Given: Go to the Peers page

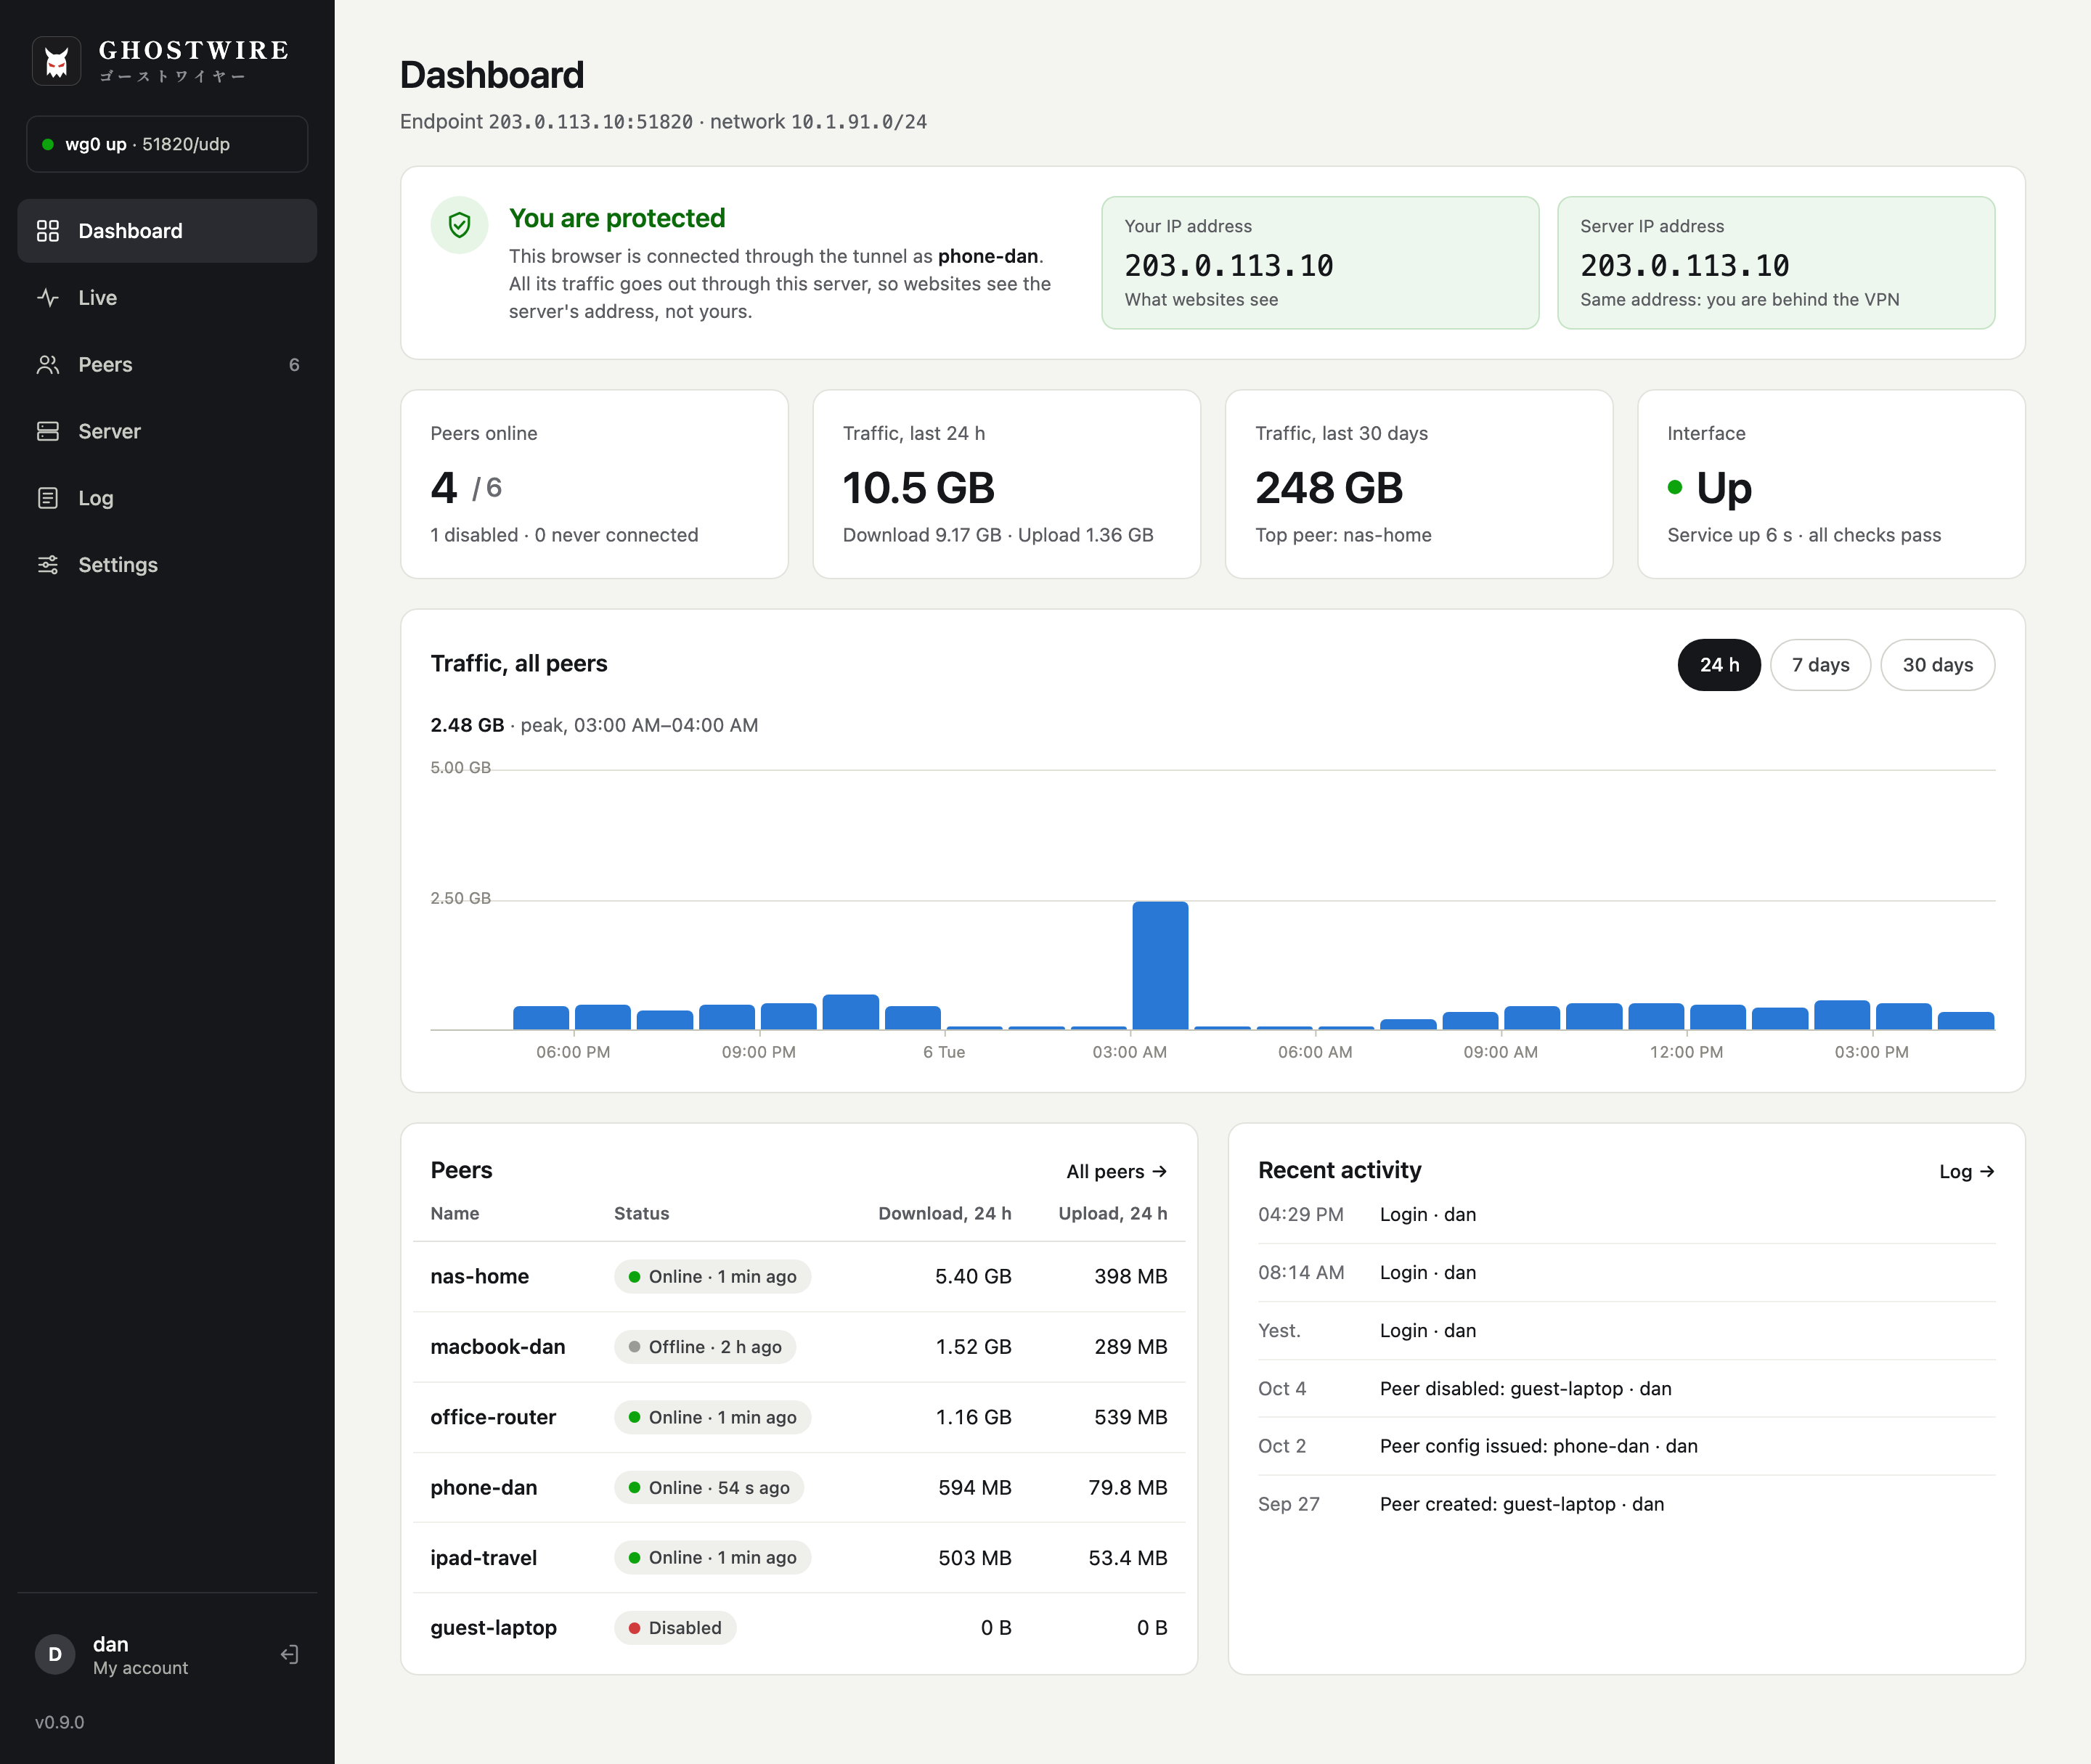Looking at the screenshot, I should (167, 365).
